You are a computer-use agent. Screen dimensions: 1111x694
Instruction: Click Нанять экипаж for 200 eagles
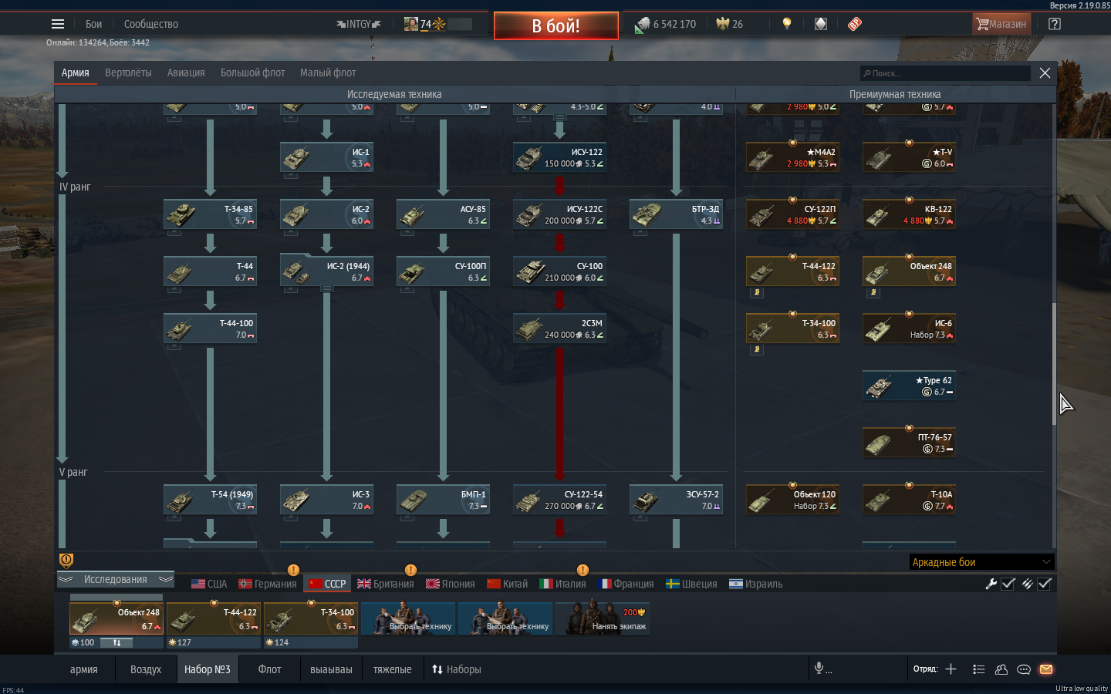tap(603, 618)
